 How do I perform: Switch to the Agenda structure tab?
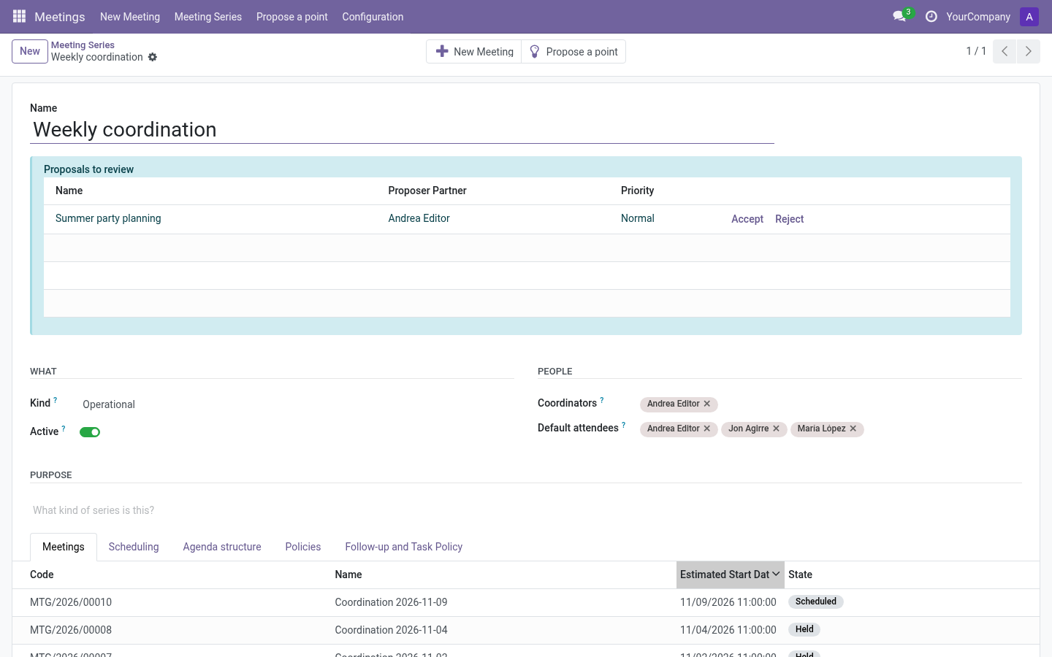(222, 547)
